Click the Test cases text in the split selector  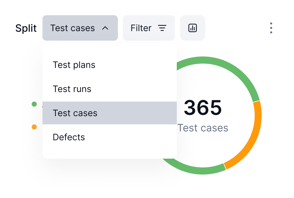point(73,28)
